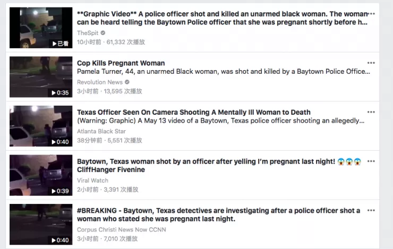393x249 pixels.
Task: Visit the TheSpit page link
Action: (x=88, y=33)
